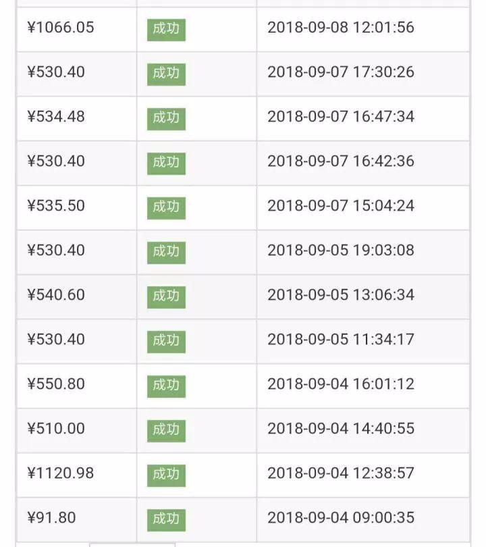
Task: Click the 成功 badge beside ¥1120.98
Action: tap(166, 475)
